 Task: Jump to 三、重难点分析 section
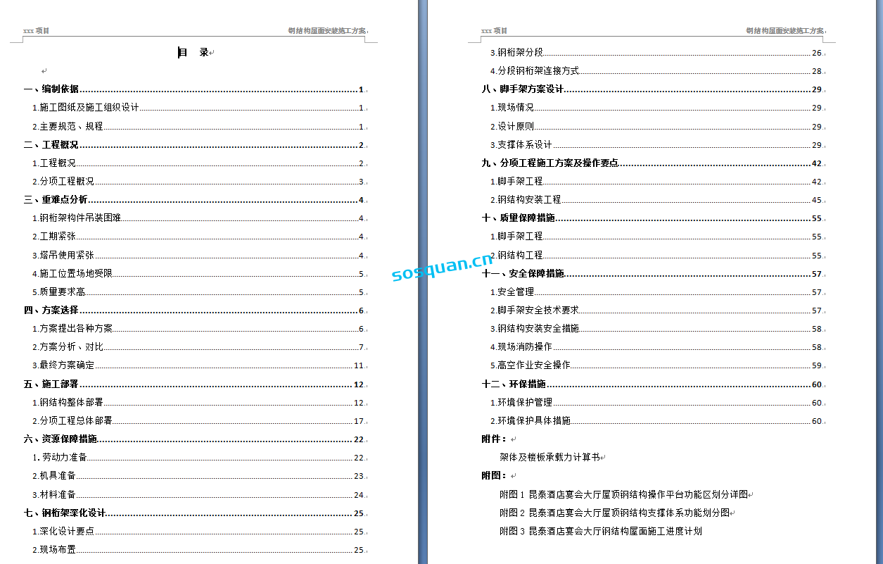point(56,200)
